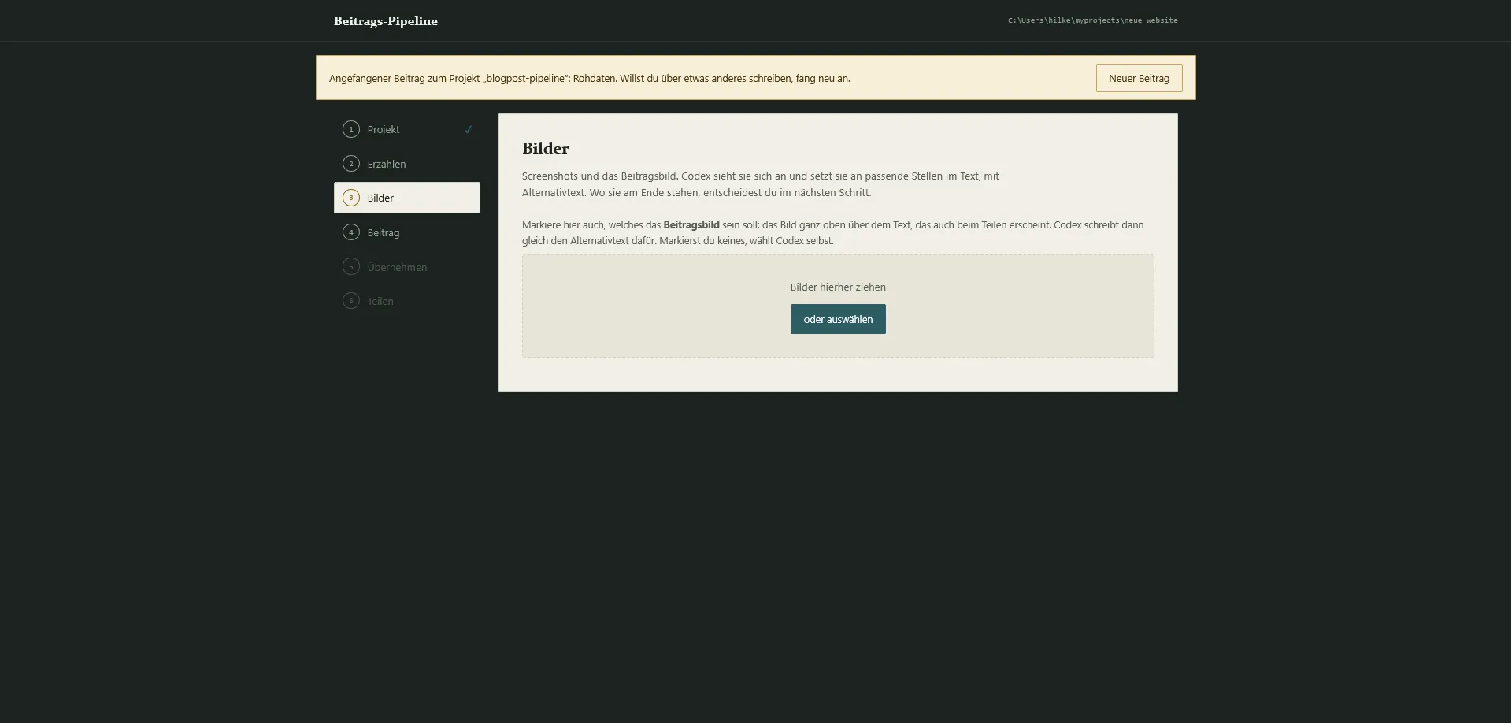Click the Neuer Beitrag button

[x=1139, y=78]
